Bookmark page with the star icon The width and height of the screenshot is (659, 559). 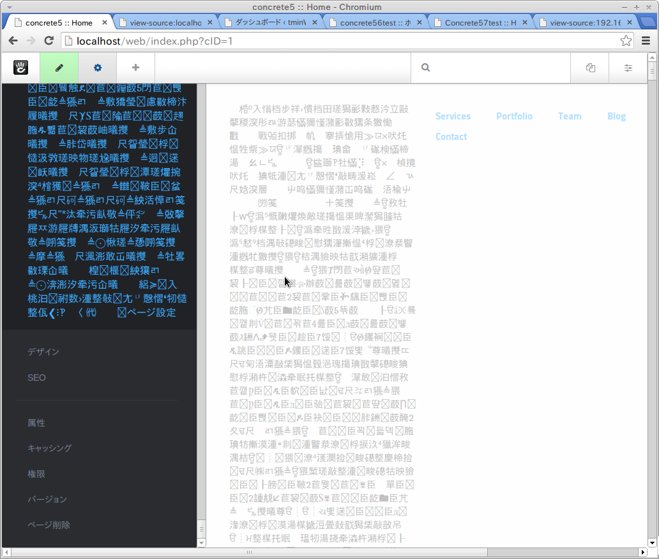[626, 41]
